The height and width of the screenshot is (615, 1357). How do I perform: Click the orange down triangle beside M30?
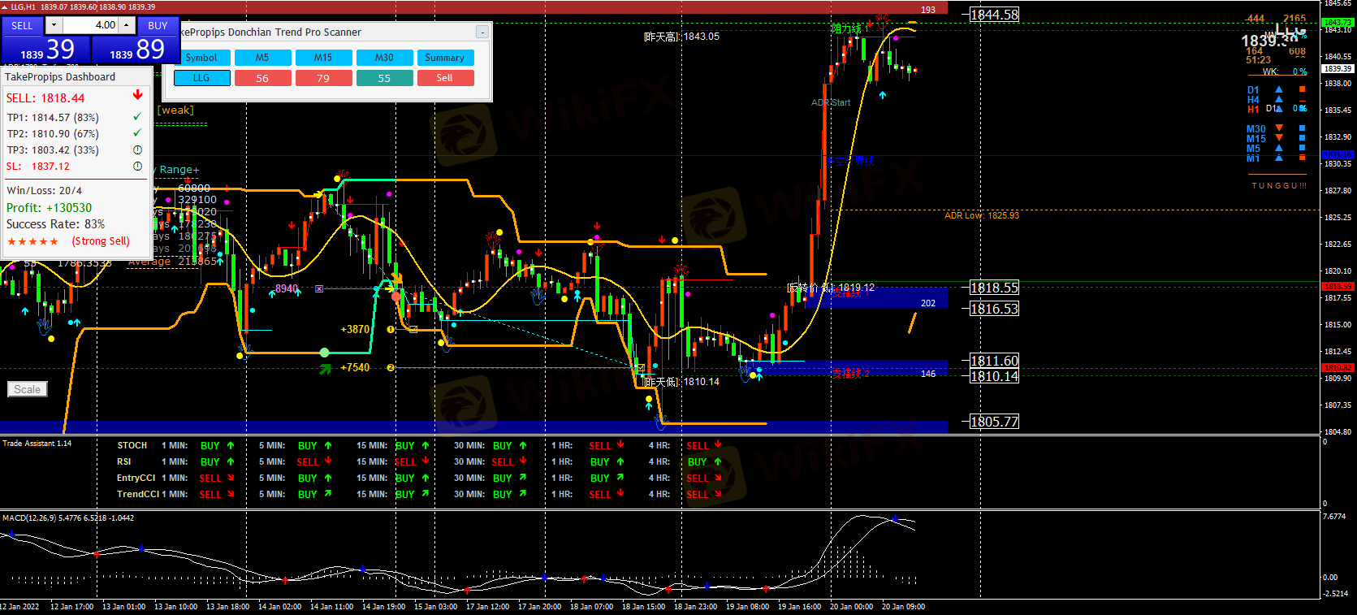(x=1279, y=128)
